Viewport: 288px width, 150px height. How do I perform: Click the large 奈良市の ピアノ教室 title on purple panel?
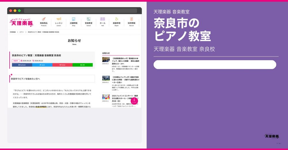coord(182,30)
